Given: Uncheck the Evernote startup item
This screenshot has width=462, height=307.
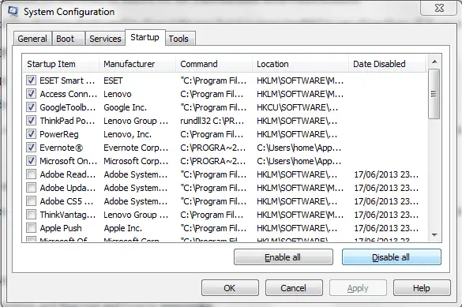Looking at the screenshot, I should pyautogui.click(x=31, y=148).
